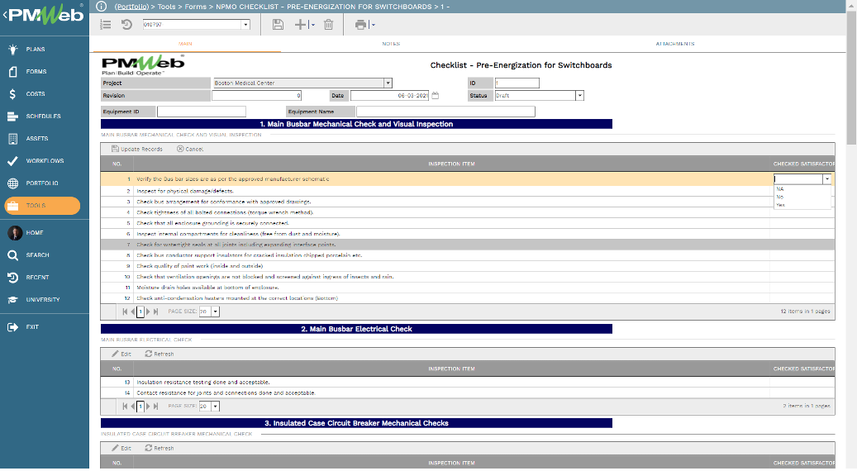Open the University graduation cap icon

(13, 300)
